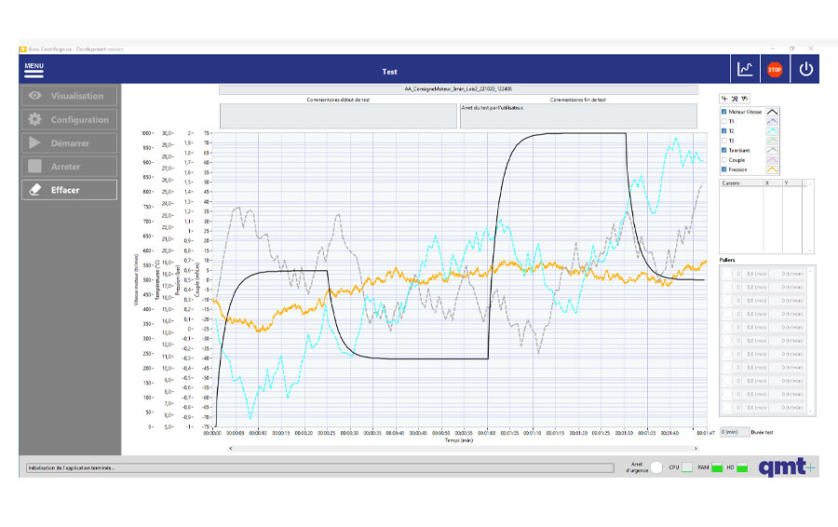The width and height of the screenshot is (838, 527).
Task: Select the pan hand tool above legend
Action: 745,98
